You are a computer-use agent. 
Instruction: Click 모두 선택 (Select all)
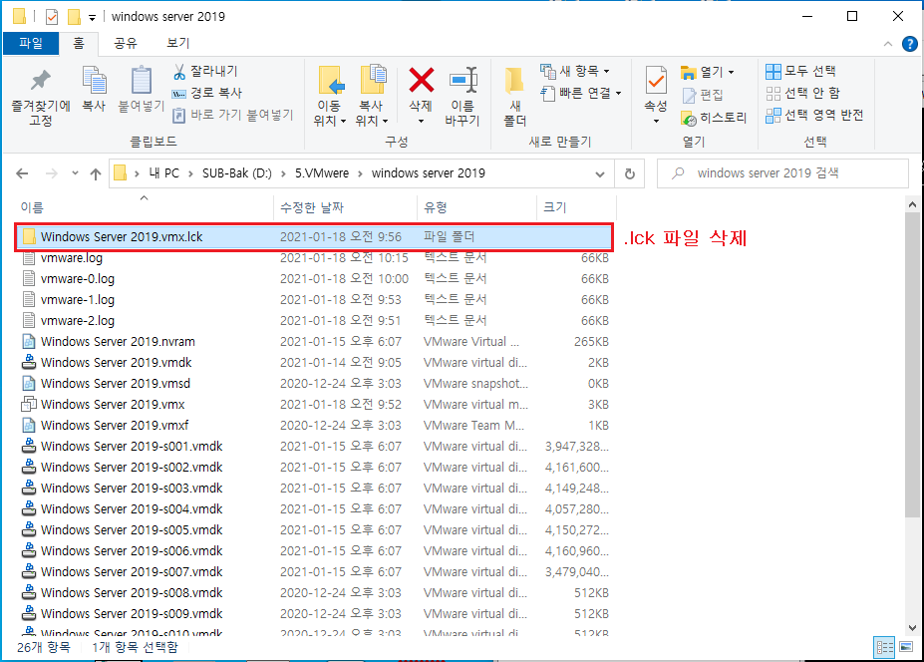[x=800, y=72]
